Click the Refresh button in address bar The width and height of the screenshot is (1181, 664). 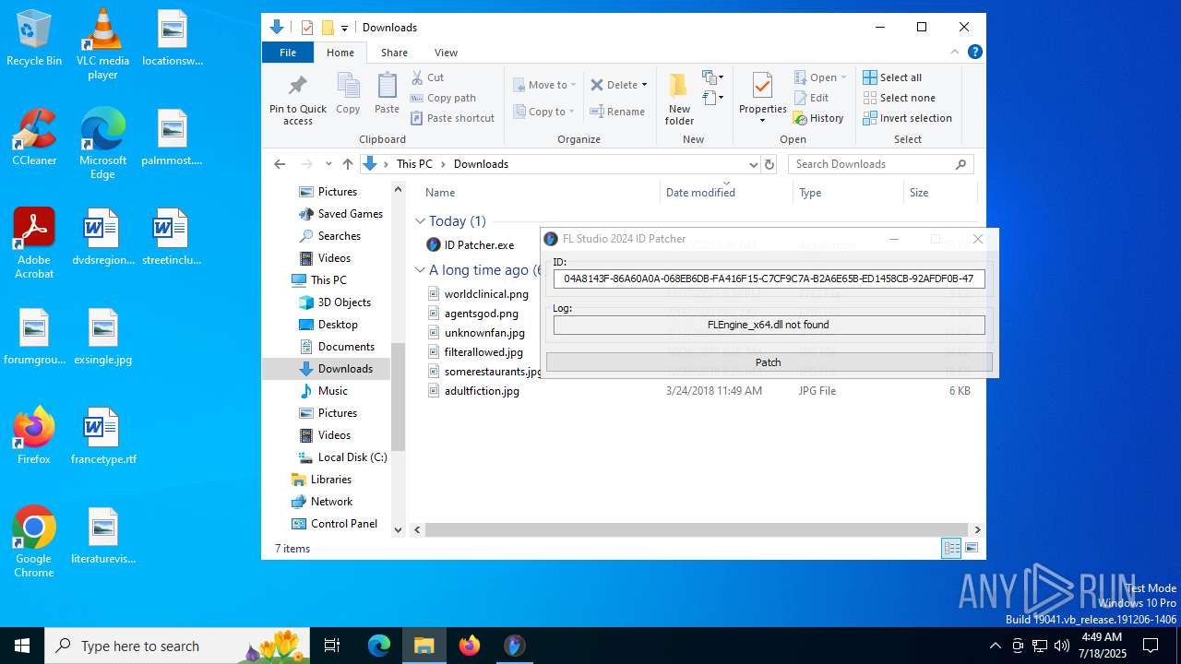point(769,164)
